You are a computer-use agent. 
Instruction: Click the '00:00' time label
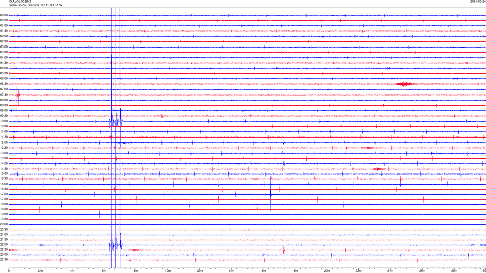[4, 15]
